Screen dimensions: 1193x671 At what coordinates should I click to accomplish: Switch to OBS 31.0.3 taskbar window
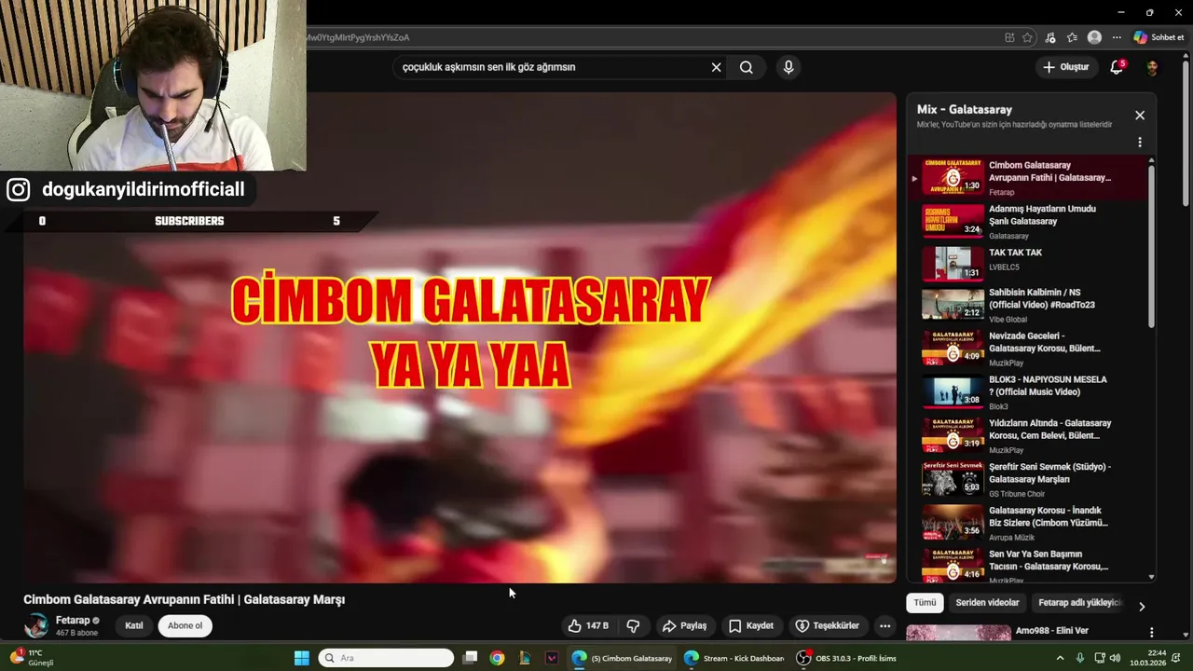tap(846, 658)
